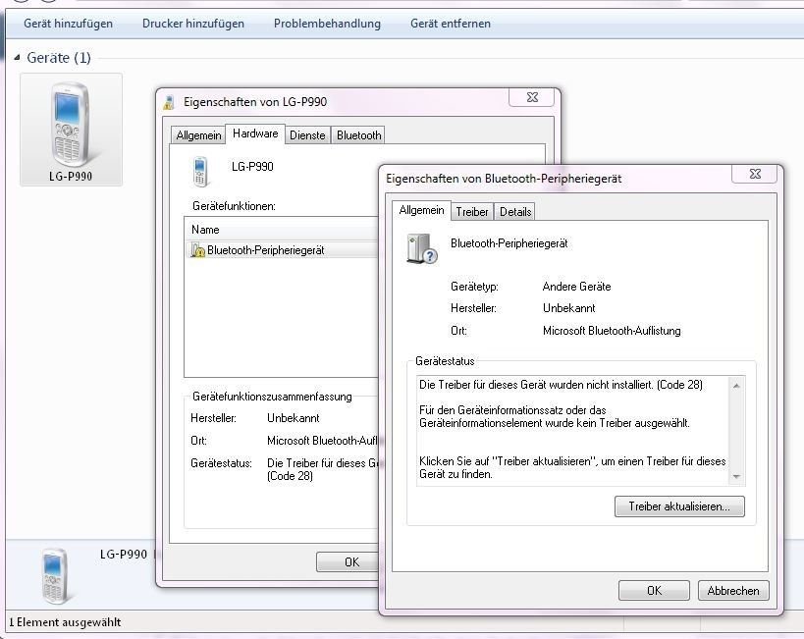Switch to Allgemein tab in LG-P990 properties
The image size is (804, 639).
(x=198, y=135)
